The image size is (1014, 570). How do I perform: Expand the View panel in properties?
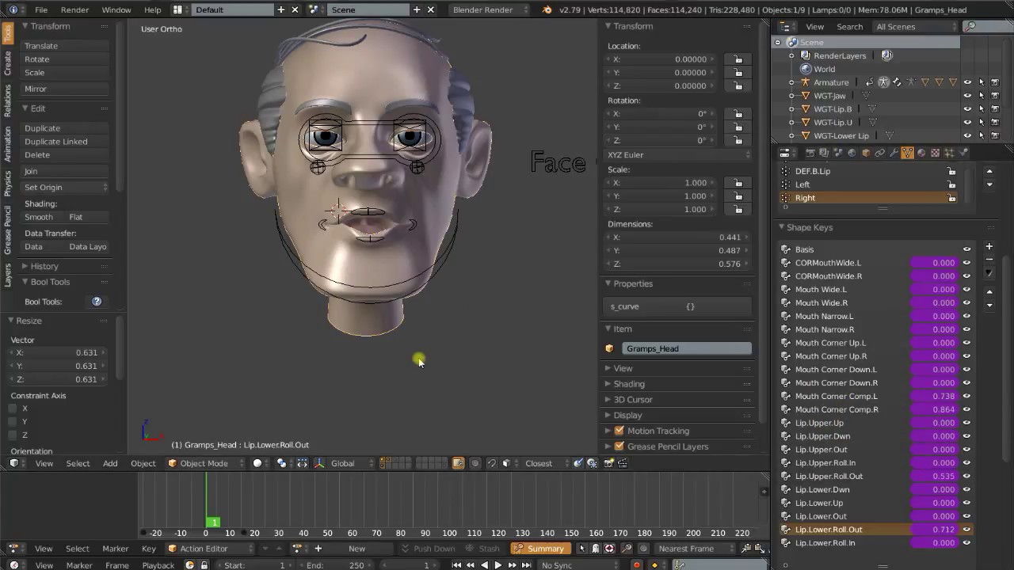[623, 368]
